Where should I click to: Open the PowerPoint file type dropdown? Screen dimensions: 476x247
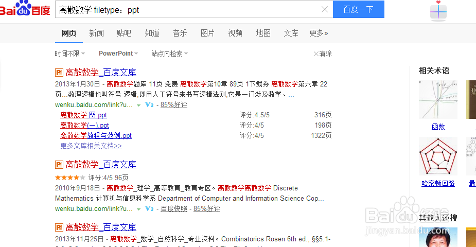118,54
